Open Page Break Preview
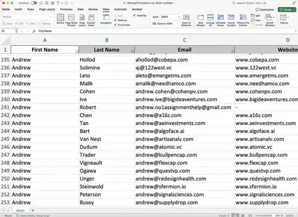Image resolution: width=298 pixels, height=217 pixels. [71, 17]
